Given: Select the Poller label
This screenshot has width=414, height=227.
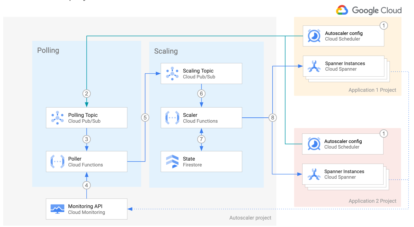Looking at the screenshot, I should (x=75, y=159).
